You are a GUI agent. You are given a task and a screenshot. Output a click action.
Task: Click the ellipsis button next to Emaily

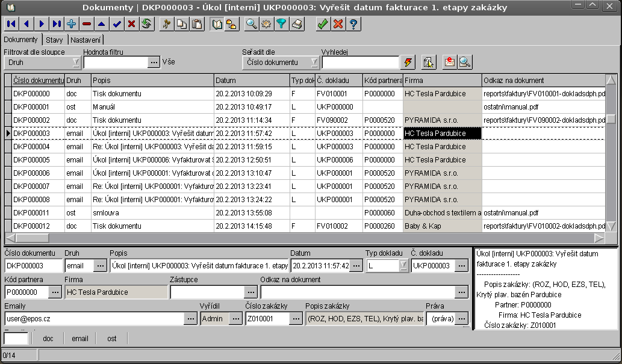pos(190,319)
